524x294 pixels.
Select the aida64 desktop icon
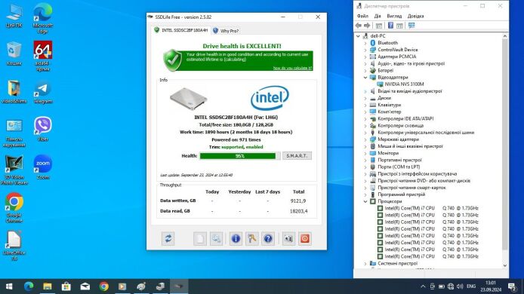pyautogui.click(x=43, y=56)
